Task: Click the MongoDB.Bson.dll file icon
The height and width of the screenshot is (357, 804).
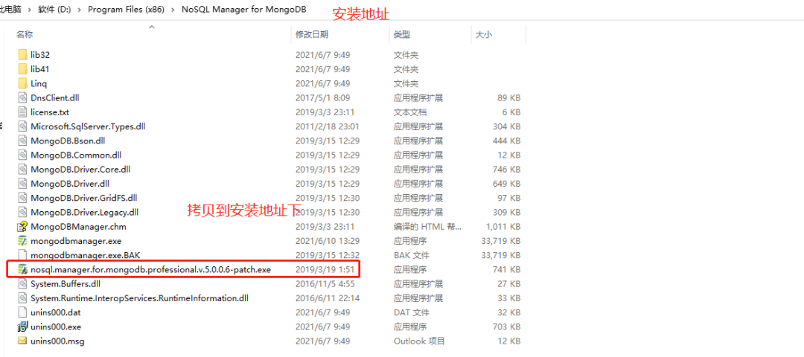Action: coord(22,141)
